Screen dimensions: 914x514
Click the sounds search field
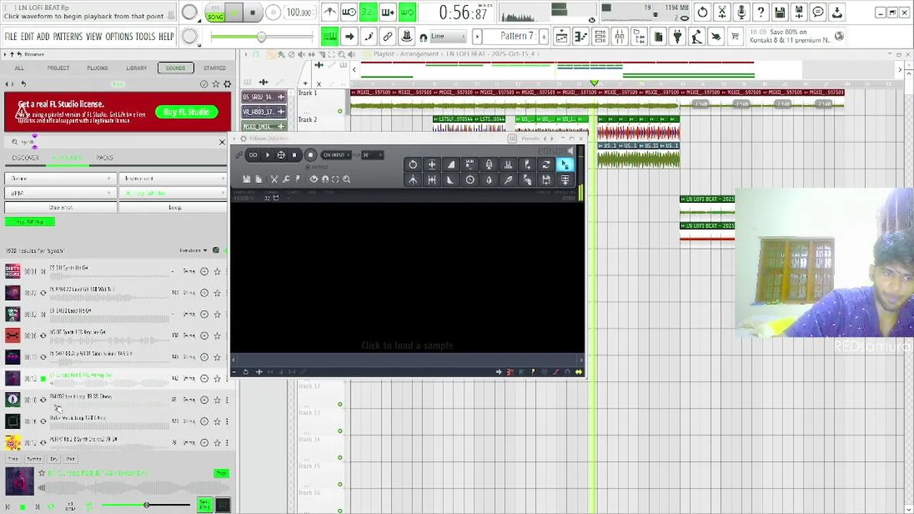click(x=114, y=142)
